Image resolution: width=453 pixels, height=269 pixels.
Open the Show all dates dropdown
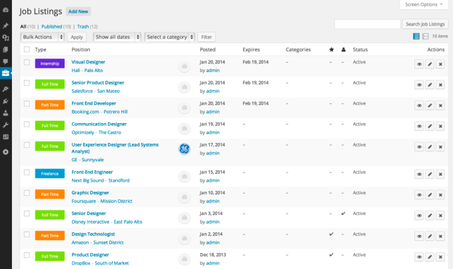click(x=117, y=37)
